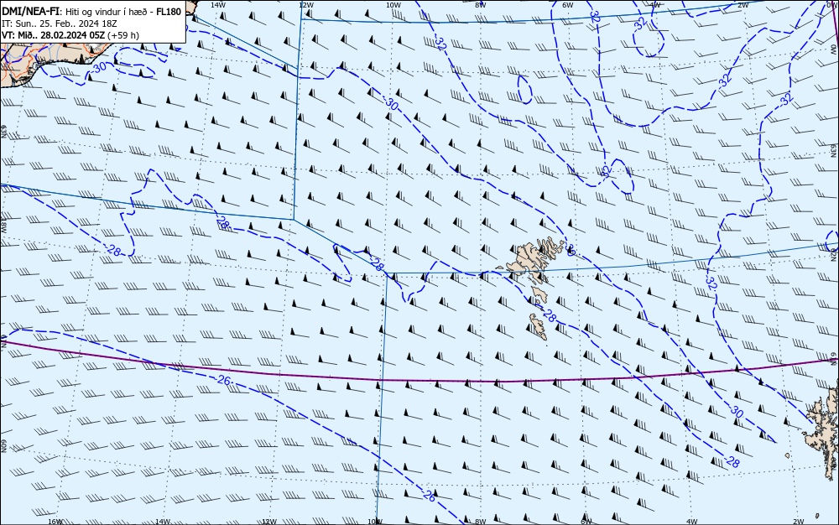Image resolution: width=839 pixels, height=525 pixels.
Task: Click the 4W label on the bottom edge
Action: coord(692,522)
